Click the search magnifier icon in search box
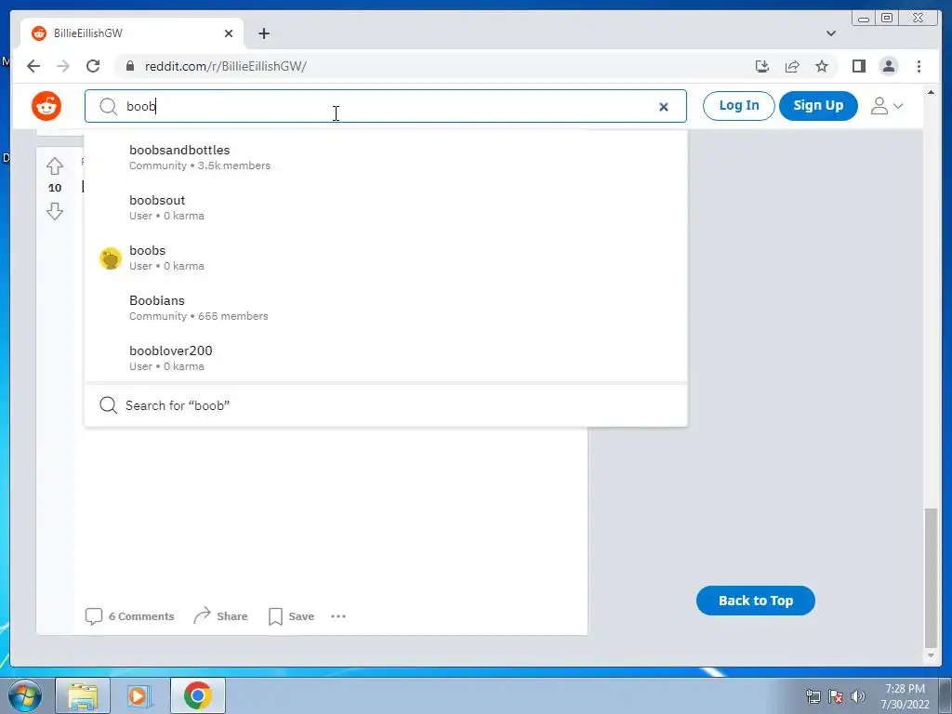 [108, 106]
